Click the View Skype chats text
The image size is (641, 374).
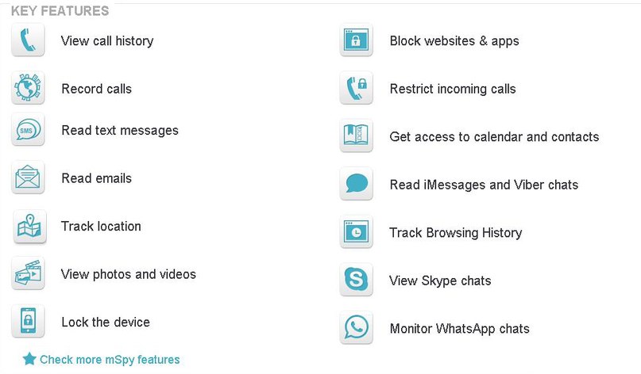pos(440,281)
